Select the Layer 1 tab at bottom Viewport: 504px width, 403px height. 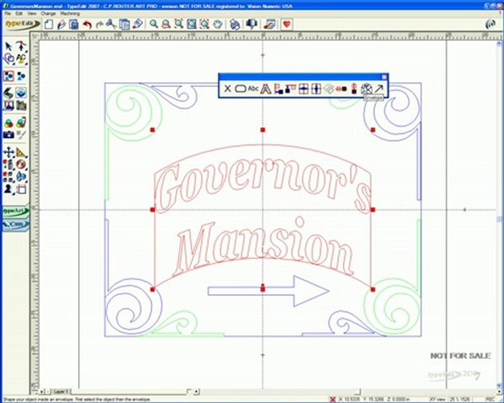[61, 391]
